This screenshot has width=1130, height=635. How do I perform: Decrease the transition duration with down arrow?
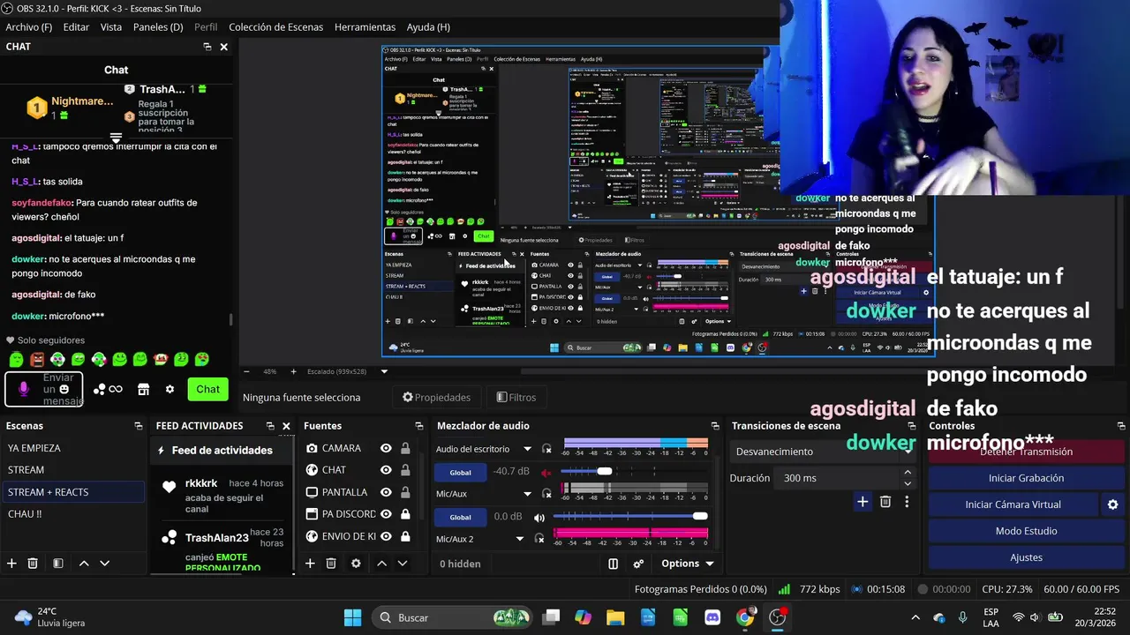click(907, 483)
